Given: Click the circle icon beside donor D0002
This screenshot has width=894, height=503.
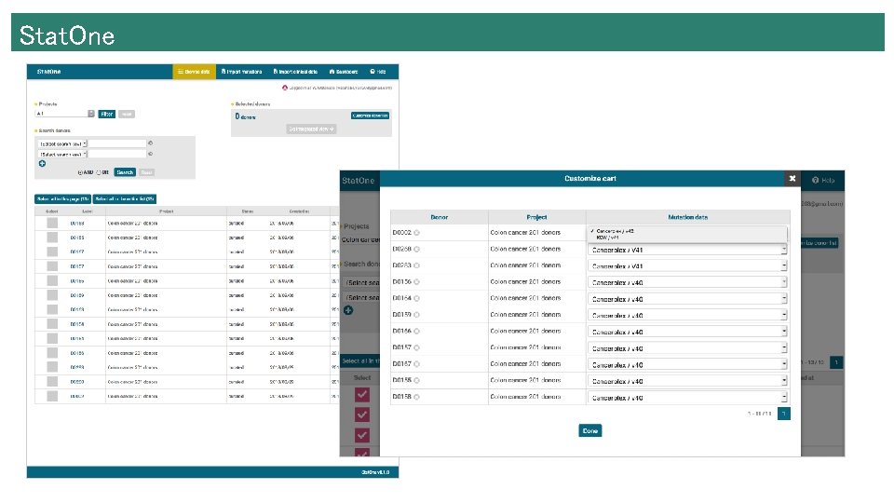Looking at the screenshot, I should coord(417,233).
